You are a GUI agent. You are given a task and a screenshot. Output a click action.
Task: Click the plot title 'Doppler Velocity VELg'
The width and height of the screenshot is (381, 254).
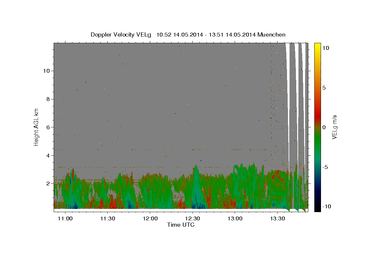pos(122,35)
